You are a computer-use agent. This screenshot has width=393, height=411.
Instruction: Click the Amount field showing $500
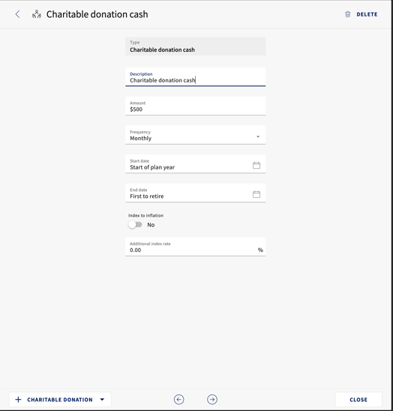195,106
